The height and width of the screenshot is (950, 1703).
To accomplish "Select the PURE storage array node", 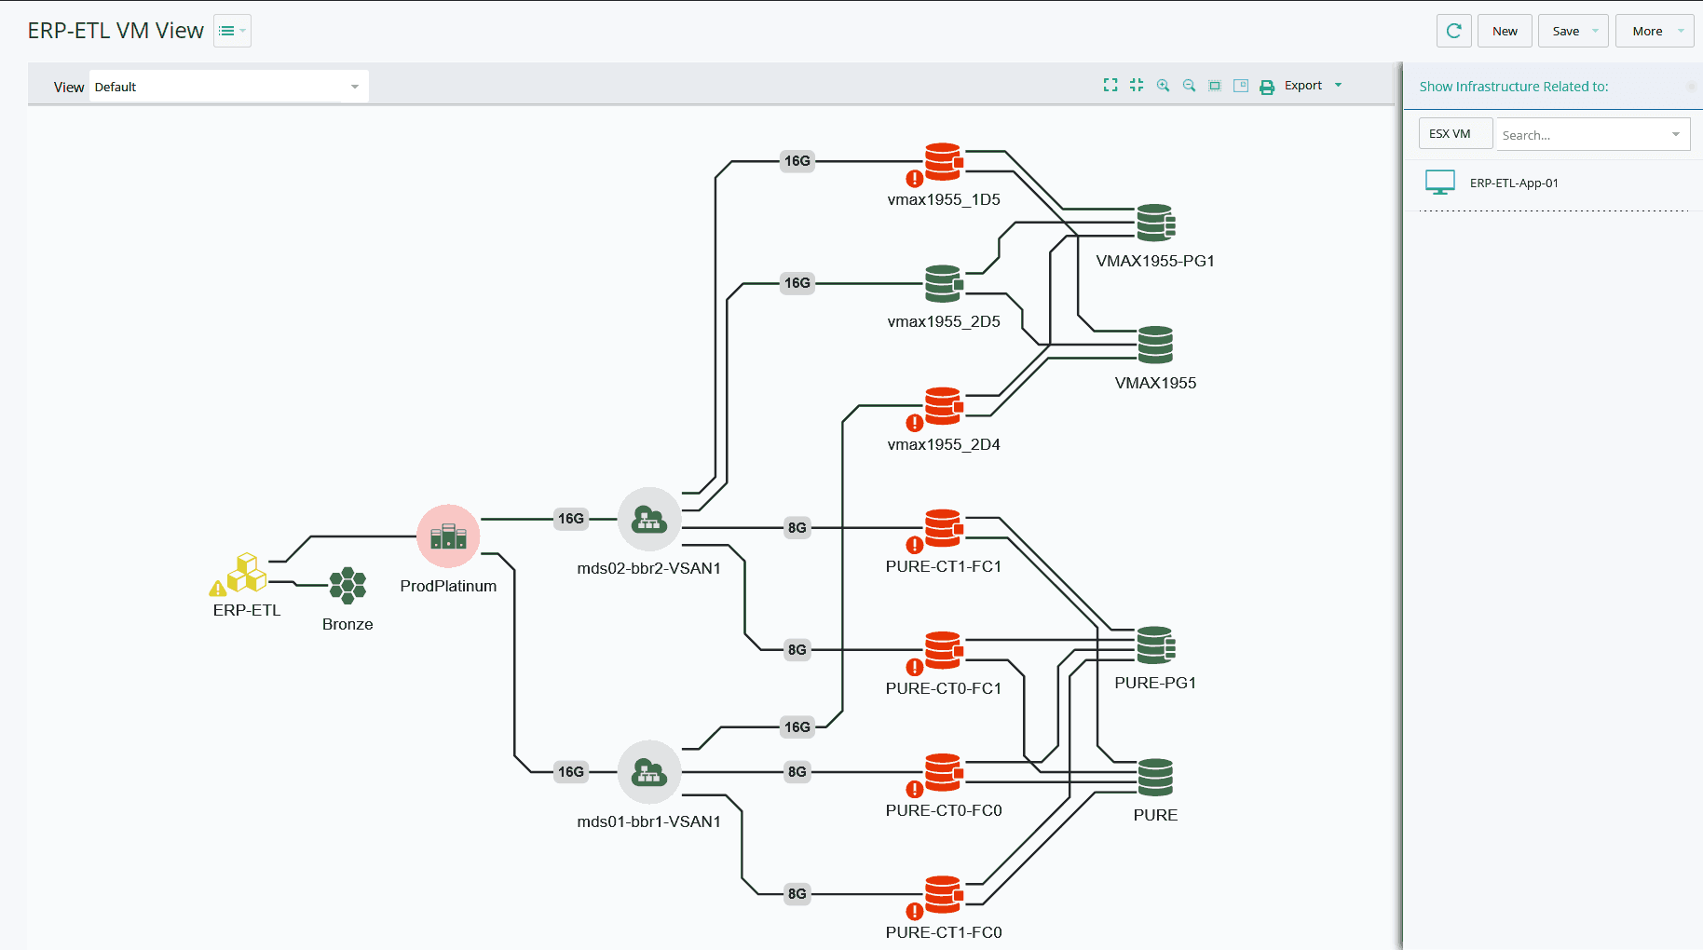I will coord(1155,777).
